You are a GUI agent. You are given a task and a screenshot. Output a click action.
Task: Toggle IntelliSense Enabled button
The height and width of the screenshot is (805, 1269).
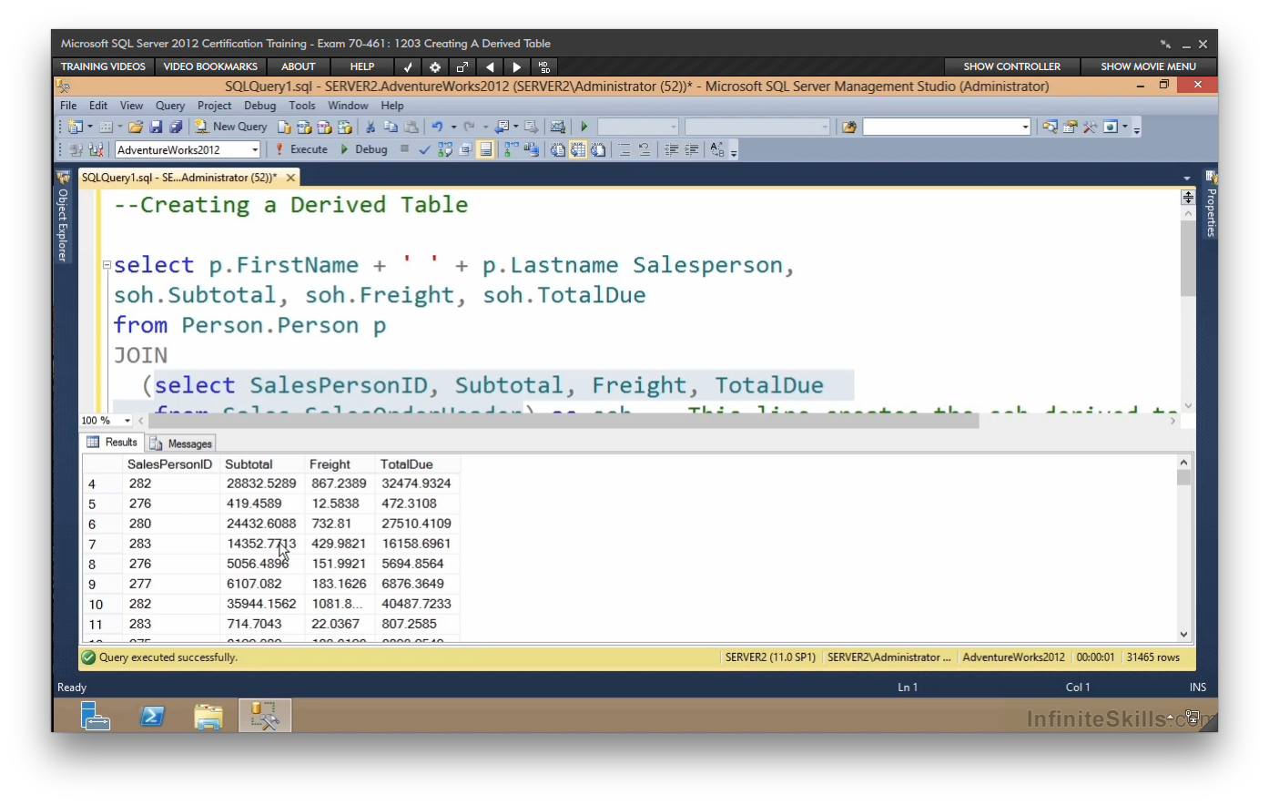tap(485, 149)
